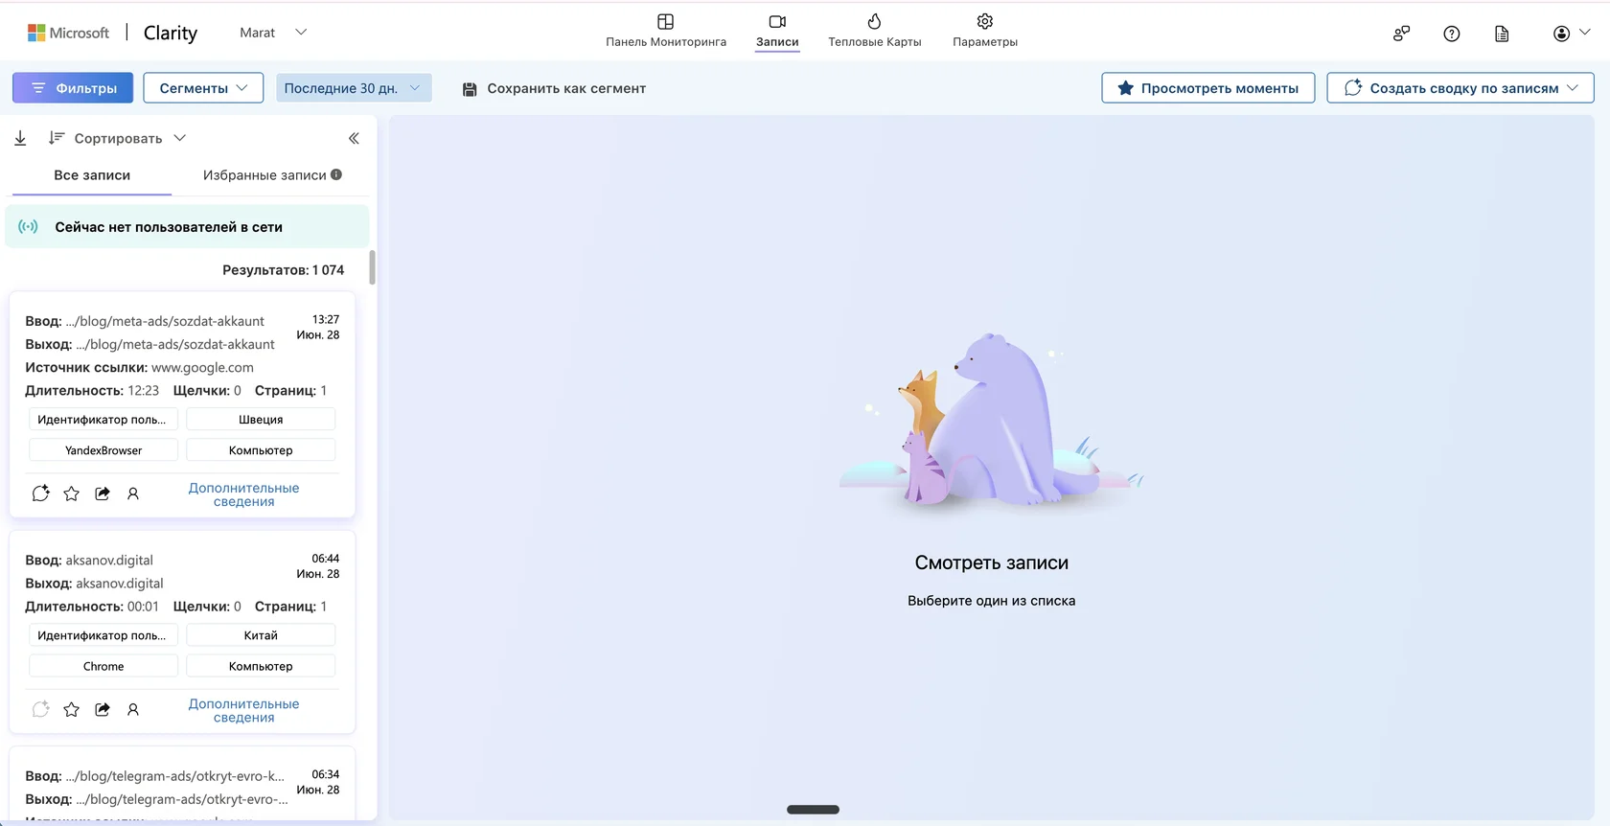This screenshot has height=826, width=1610.
Task: Switch to Тепловые Карты tab
Action: tap(874, 32)
